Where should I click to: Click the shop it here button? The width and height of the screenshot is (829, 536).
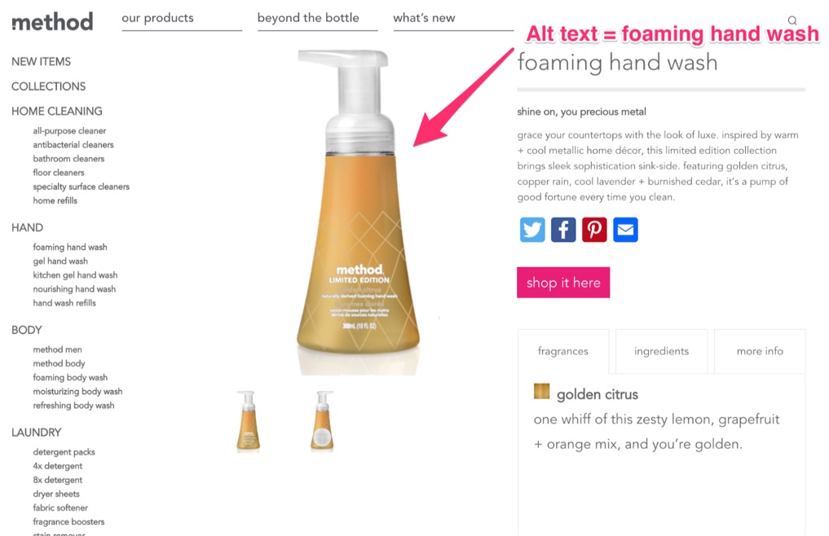tap(563, 283)
